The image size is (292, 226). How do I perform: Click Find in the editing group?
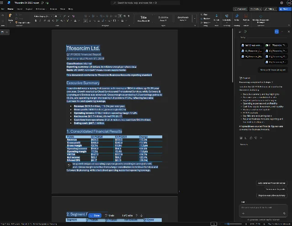pyautogui.click(x=204, y=15)
